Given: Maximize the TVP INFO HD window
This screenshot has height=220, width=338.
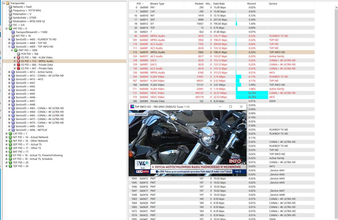Looking at the screenshot, I should pos(231,107).
